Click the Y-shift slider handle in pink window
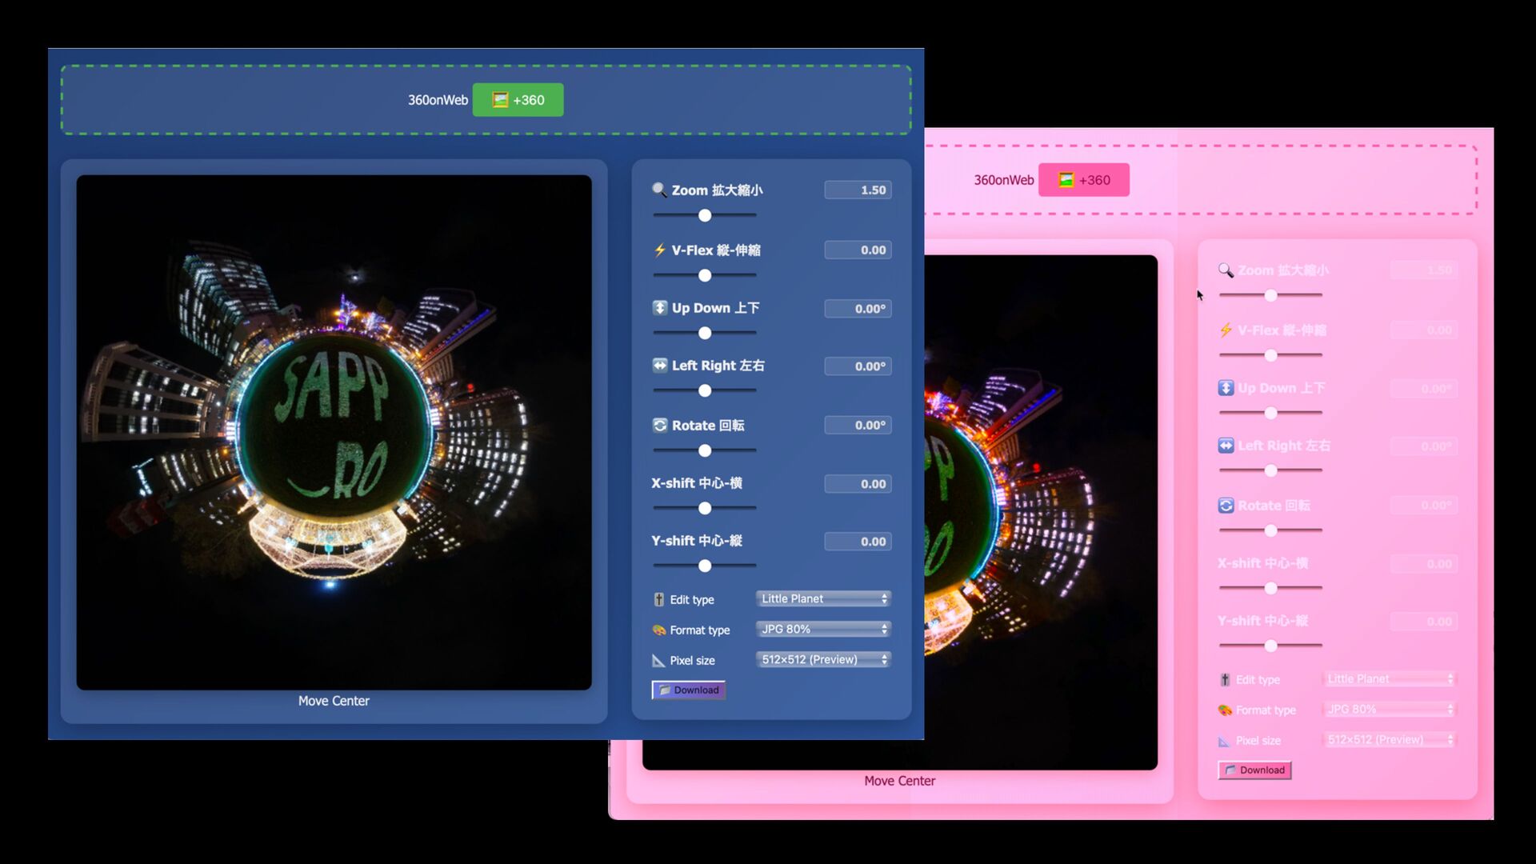Image resolution: width=1536 pixels, height=864 pixels. tap(1271, 646)
